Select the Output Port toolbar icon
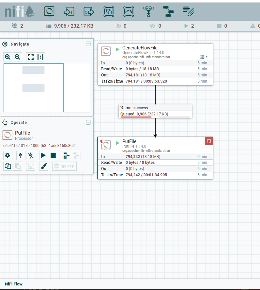Viewport: 260px width, 290px height. 89,12
